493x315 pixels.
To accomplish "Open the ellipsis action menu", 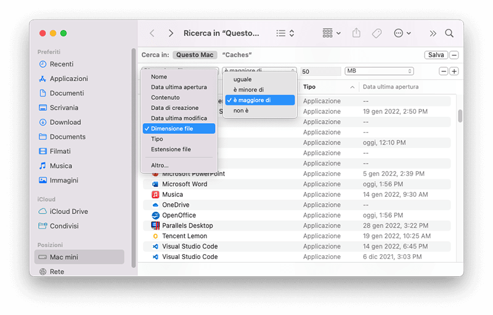I will coord(402,33).
